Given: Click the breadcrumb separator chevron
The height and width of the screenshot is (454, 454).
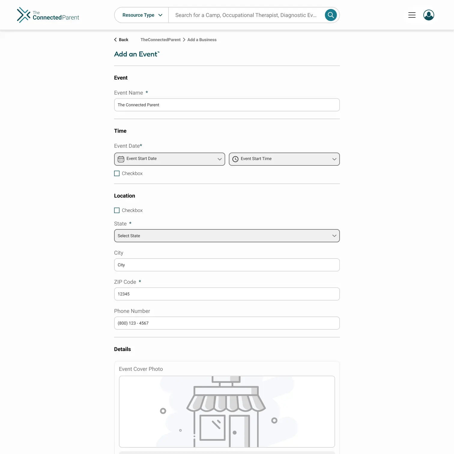Looking at the screenshot, I should [184, 40].
